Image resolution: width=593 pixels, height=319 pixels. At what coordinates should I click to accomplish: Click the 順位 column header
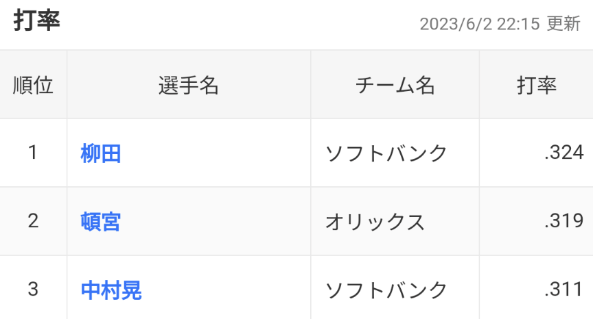33,85
